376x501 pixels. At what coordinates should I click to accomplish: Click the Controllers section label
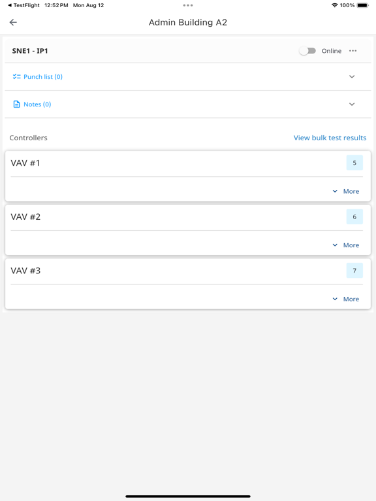pos(29,138)
